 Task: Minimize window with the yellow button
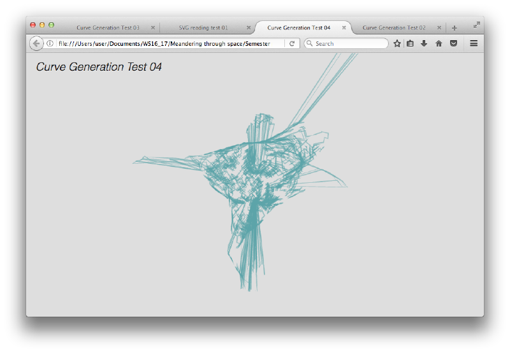(42, 25)
